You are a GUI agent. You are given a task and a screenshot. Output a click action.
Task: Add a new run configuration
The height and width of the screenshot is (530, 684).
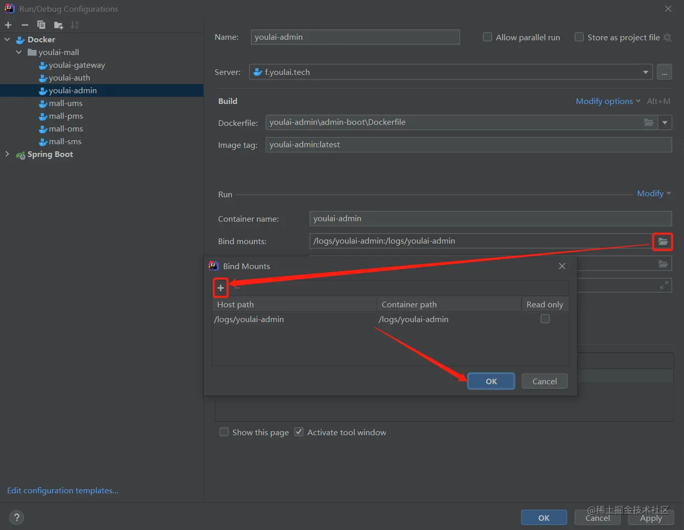pyautogui.click(x=8, y=25)
